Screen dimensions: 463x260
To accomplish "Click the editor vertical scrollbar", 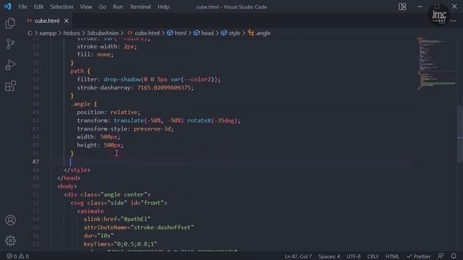I will [460, 134].
